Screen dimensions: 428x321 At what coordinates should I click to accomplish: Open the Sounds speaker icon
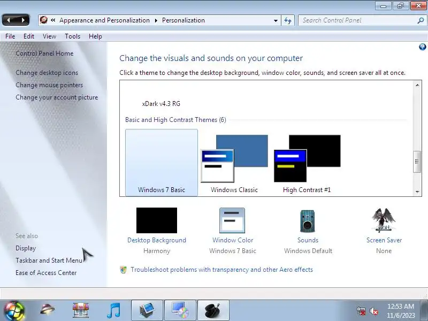[x=308, y=221]
